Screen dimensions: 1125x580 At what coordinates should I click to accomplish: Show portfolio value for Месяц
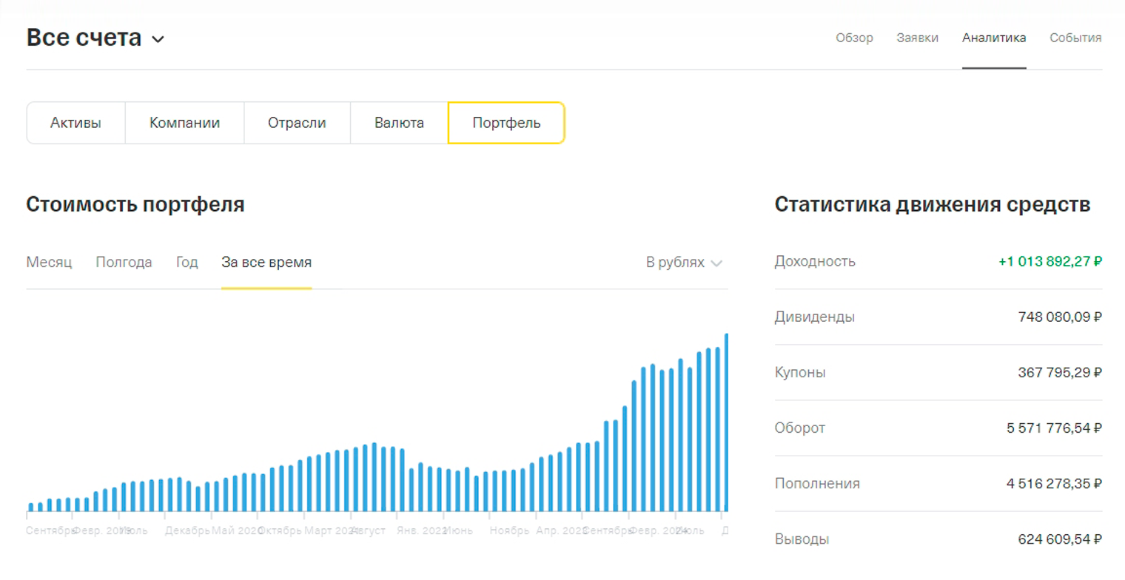[49, 263]
